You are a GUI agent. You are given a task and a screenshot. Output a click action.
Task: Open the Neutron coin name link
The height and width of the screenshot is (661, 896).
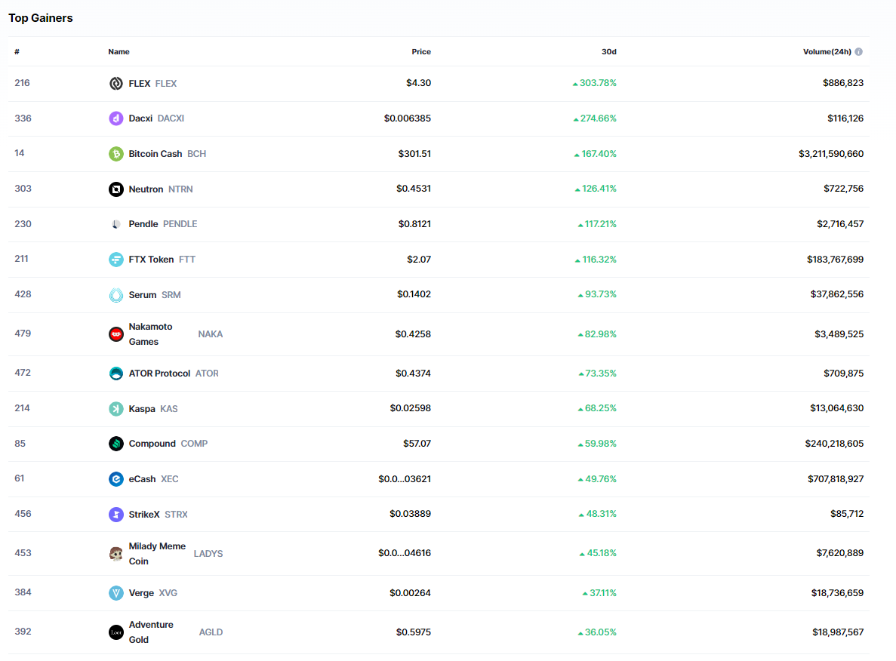[146, 189]
